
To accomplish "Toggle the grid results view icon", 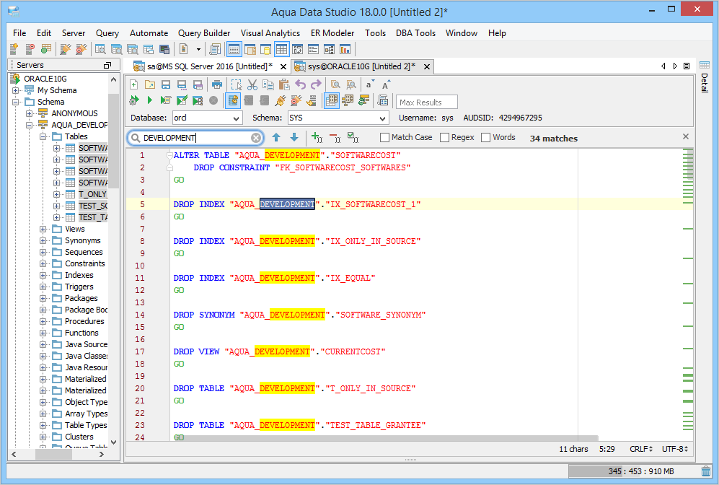I will click(332, 100).
